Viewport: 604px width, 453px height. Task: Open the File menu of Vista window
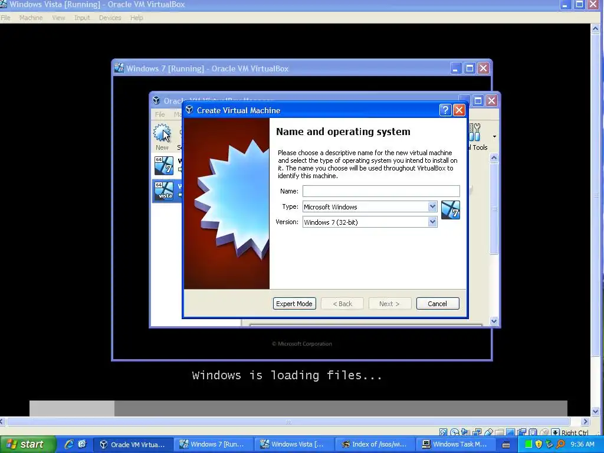click(5, 18)
